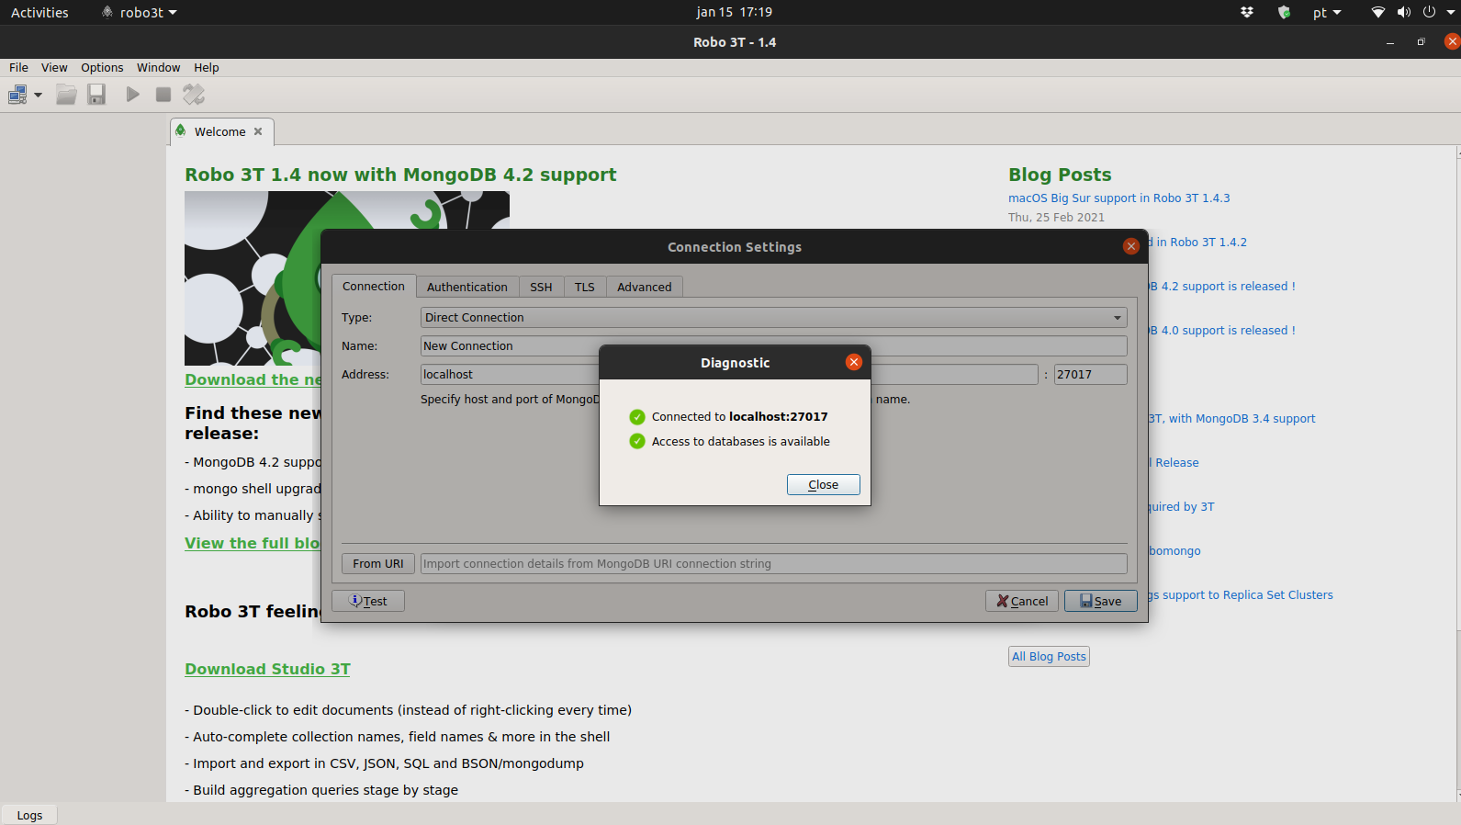Switch to the TLS tab
Screen dimensions: 1461x825
pos(585,287)
